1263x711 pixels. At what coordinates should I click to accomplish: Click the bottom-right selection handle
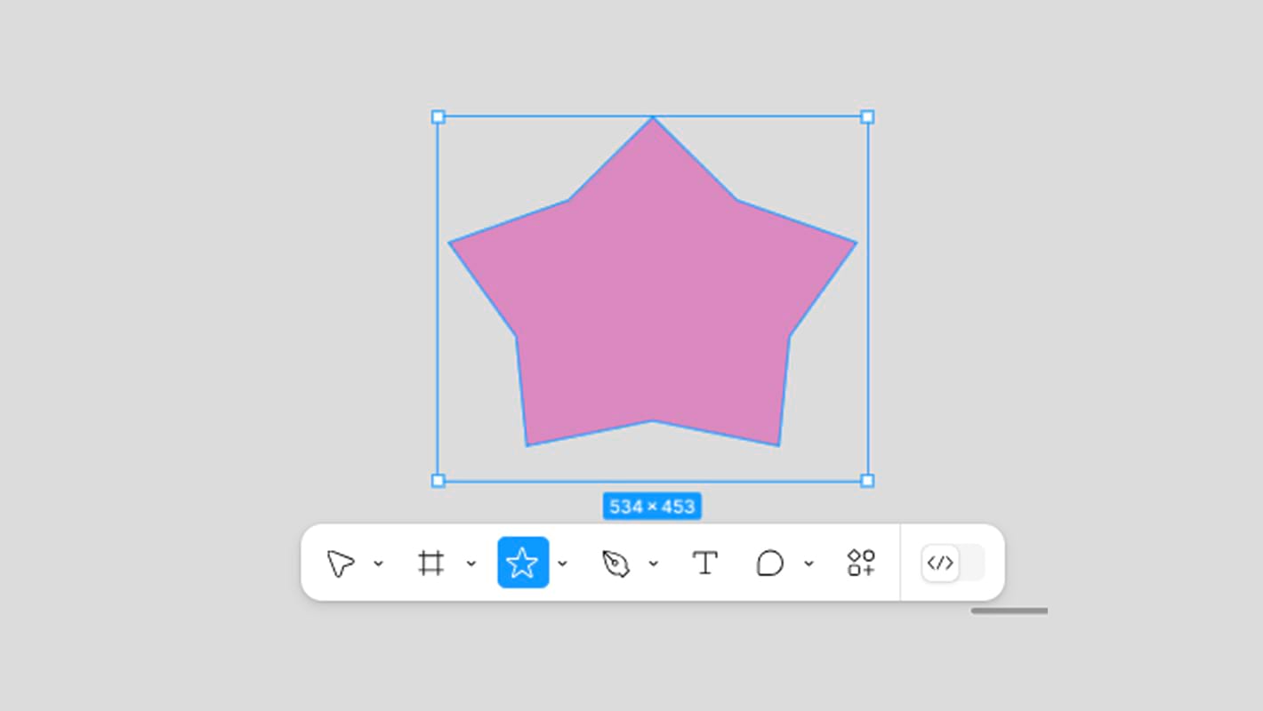[x=867, y=481]
